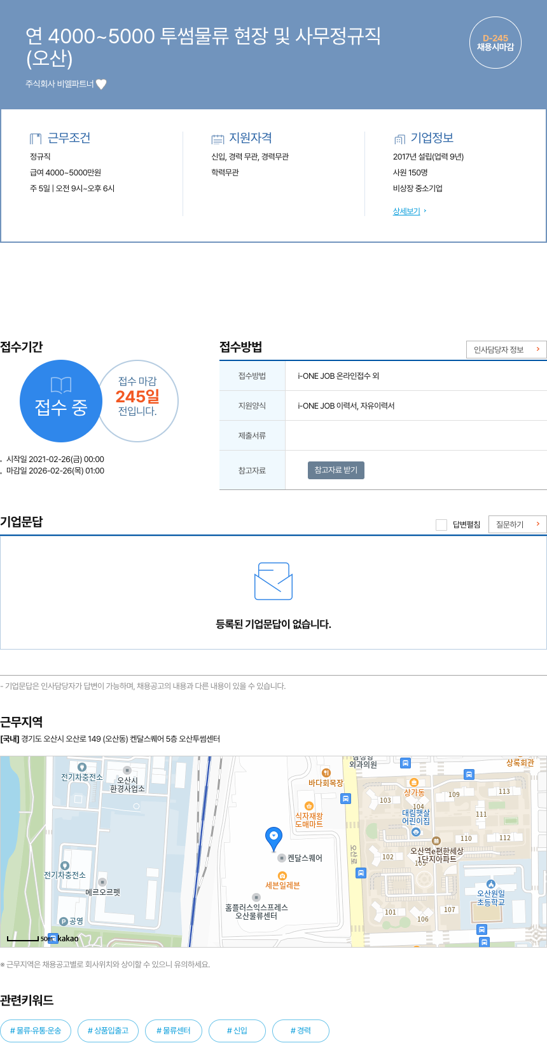This screenshot has height=1043, width=547.
Task: Open the #신입 keyword tag
Action: (237, 1031)
